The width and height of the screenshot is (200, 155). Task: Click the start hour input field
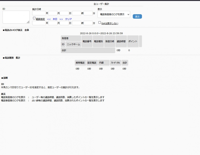(76, 13)
